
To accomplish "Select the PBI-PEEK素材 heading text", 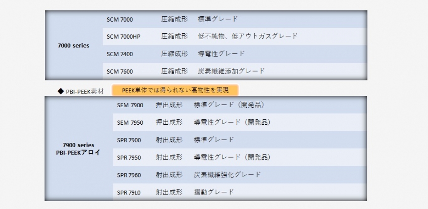I will pyautogui.click(x=85, y=91).
